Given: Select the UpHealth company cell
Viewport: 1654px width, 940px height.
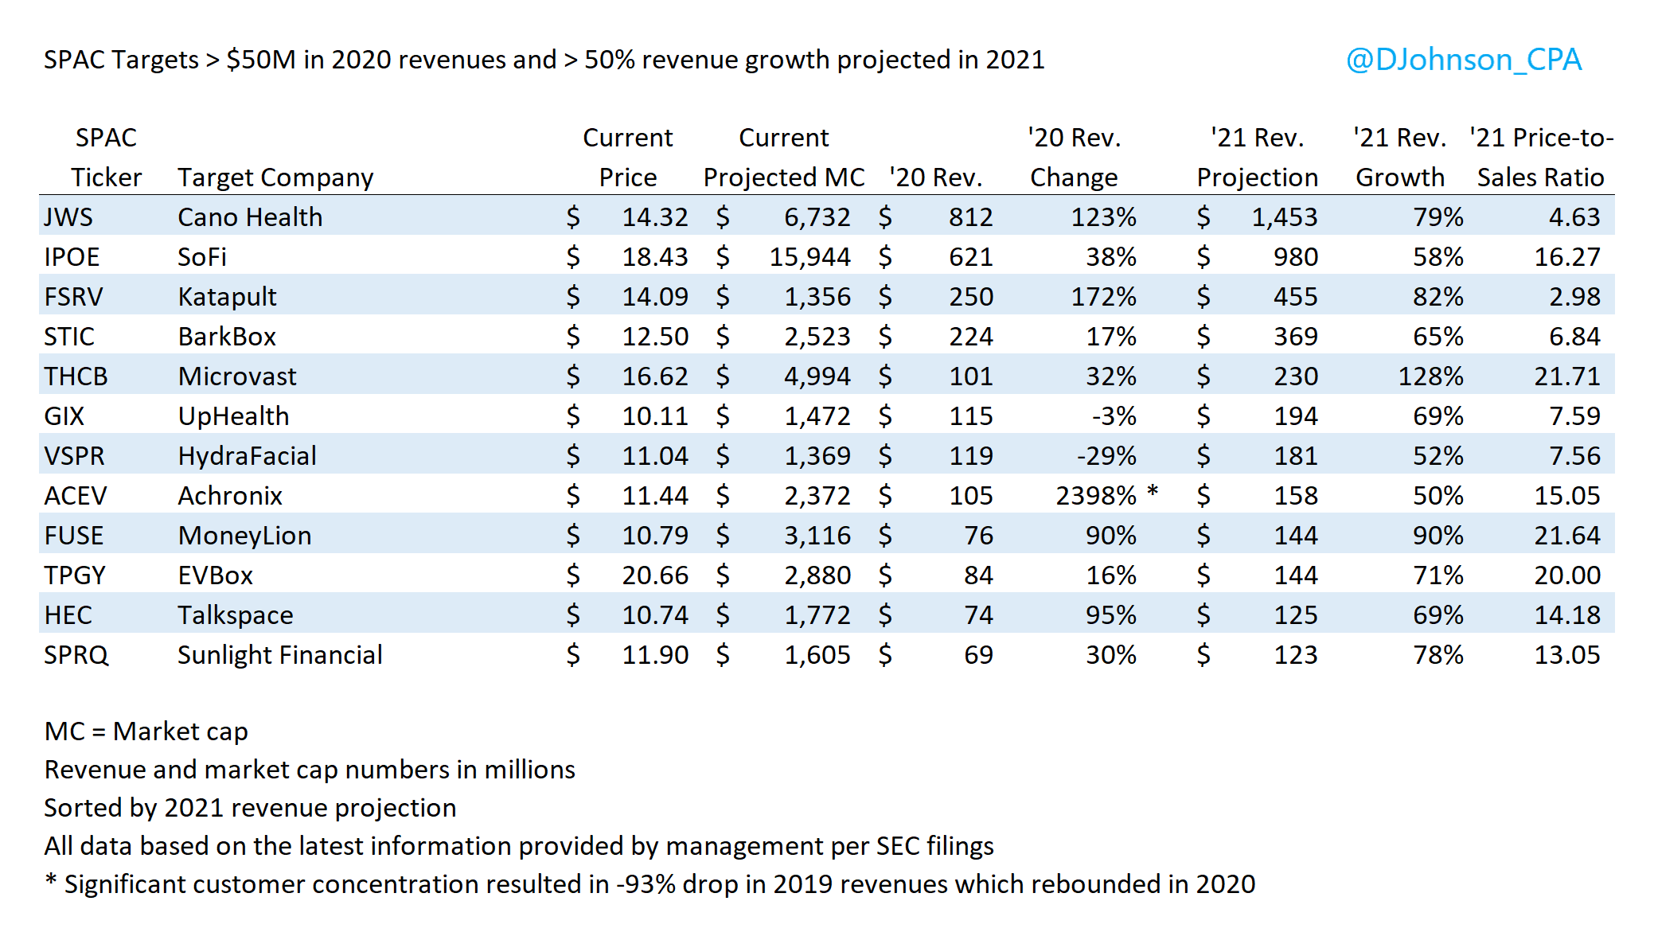Looking at the screenshot, I should (233, 416).
